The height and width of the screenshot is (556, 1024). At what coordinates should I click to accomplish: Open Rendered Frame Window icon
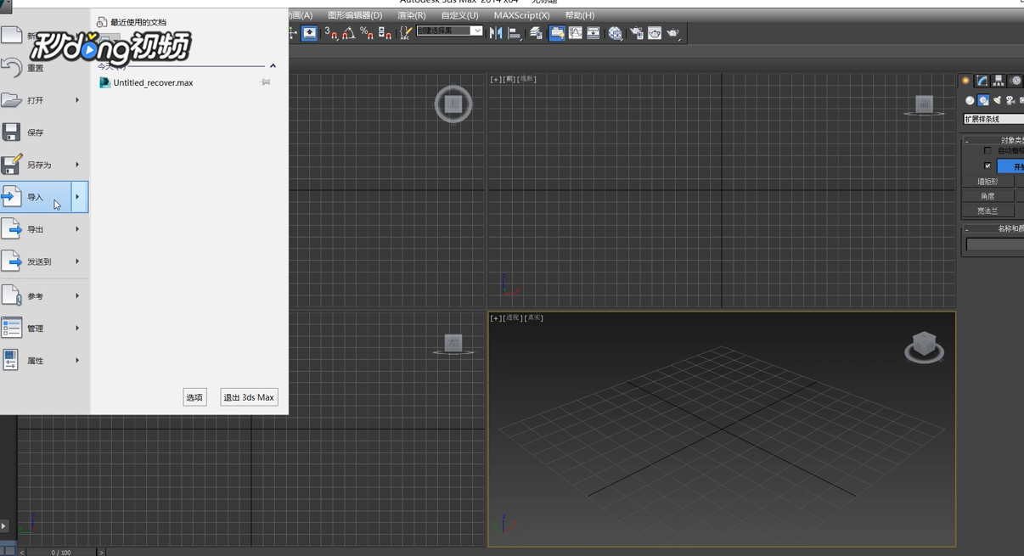pyautogui.click(x=655, y=33)
